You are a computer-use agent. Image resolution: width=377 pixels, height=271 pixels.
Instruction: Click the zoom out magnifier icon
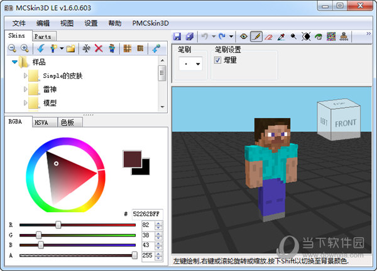click(x=12, y=48)
